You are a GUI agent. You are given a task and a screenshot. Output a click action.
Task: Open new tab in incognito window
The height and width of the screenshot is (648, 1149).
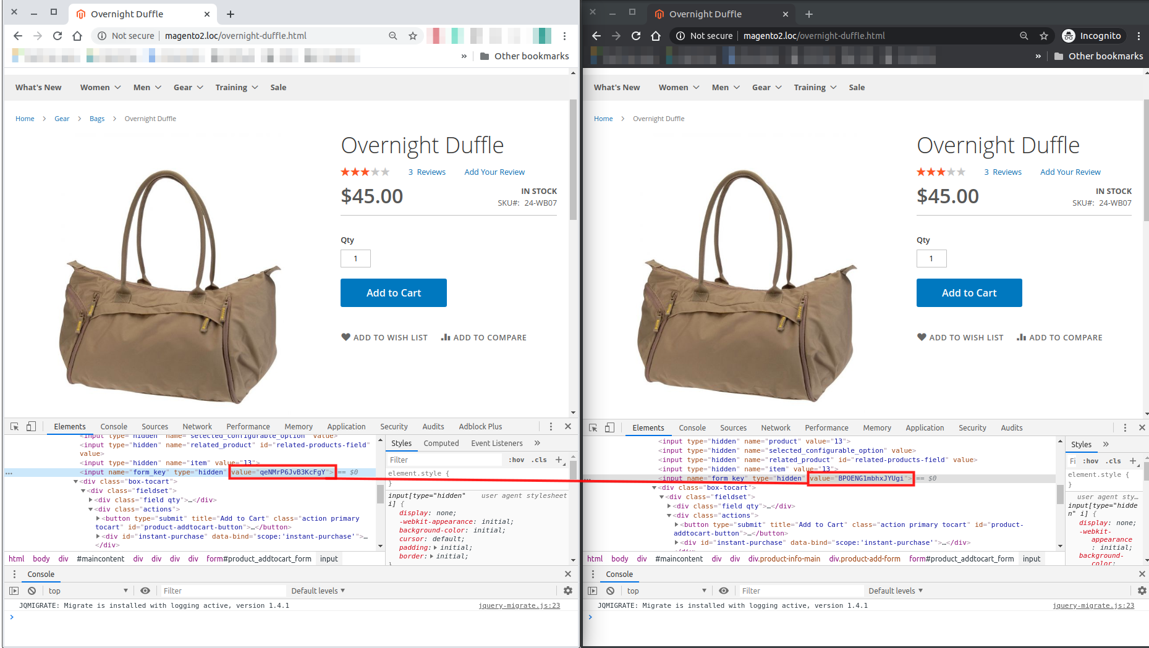click(x=809, y=14)
